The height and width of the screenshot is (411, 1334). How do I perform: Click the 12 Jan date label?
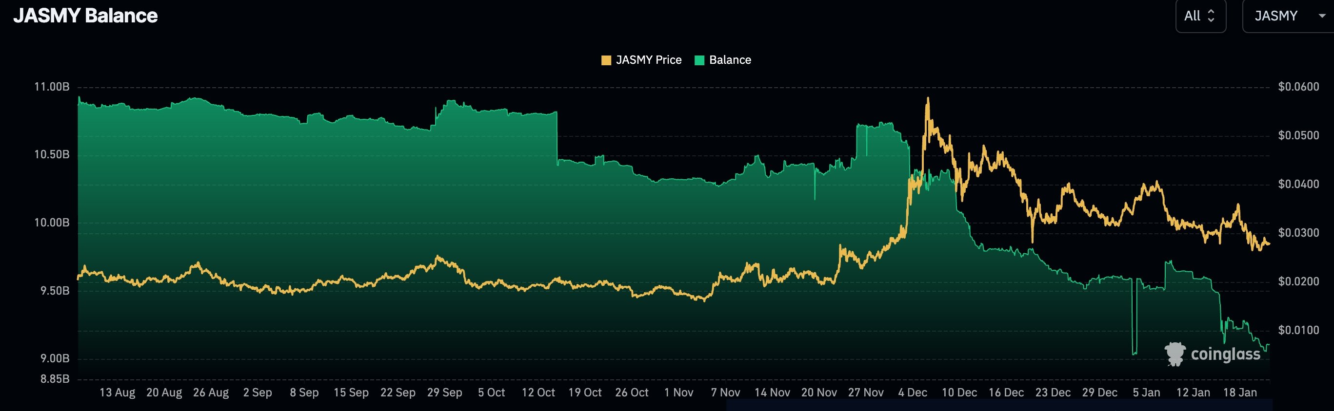[x=1193, y=392]
